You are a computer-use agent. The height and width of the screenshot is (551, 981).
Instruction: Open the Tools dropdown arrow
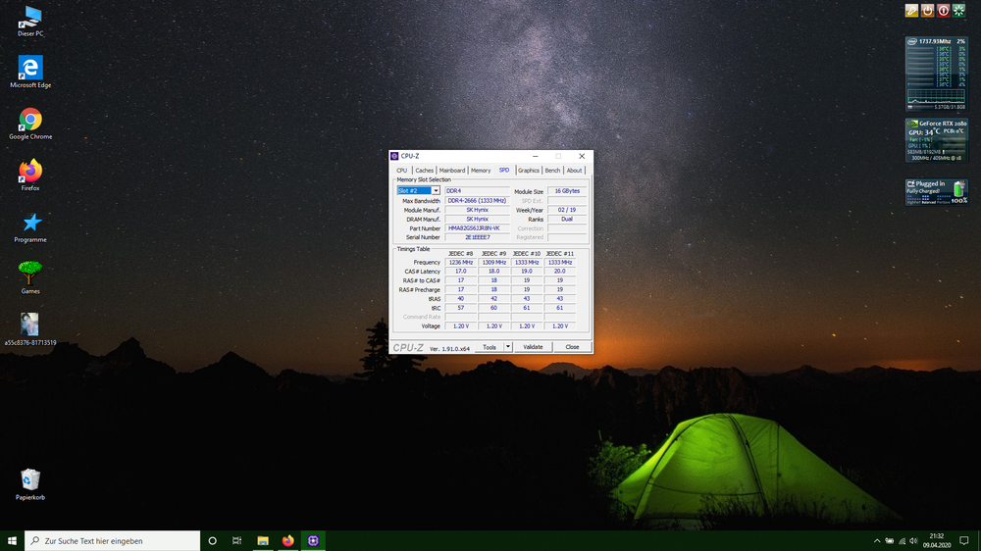tap(508, 347)
